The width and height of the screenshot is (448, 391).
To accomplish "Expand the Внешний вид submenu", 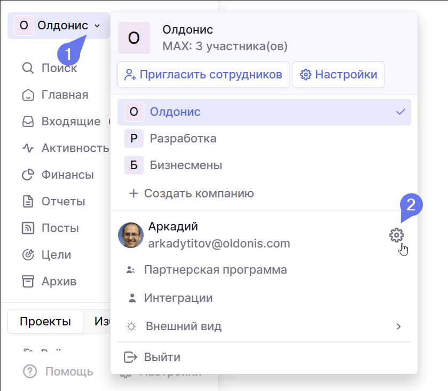I will 264,326.
